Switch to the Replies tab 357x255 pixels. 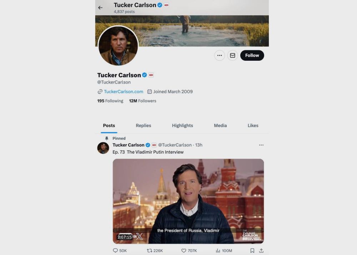coord(144,125)
